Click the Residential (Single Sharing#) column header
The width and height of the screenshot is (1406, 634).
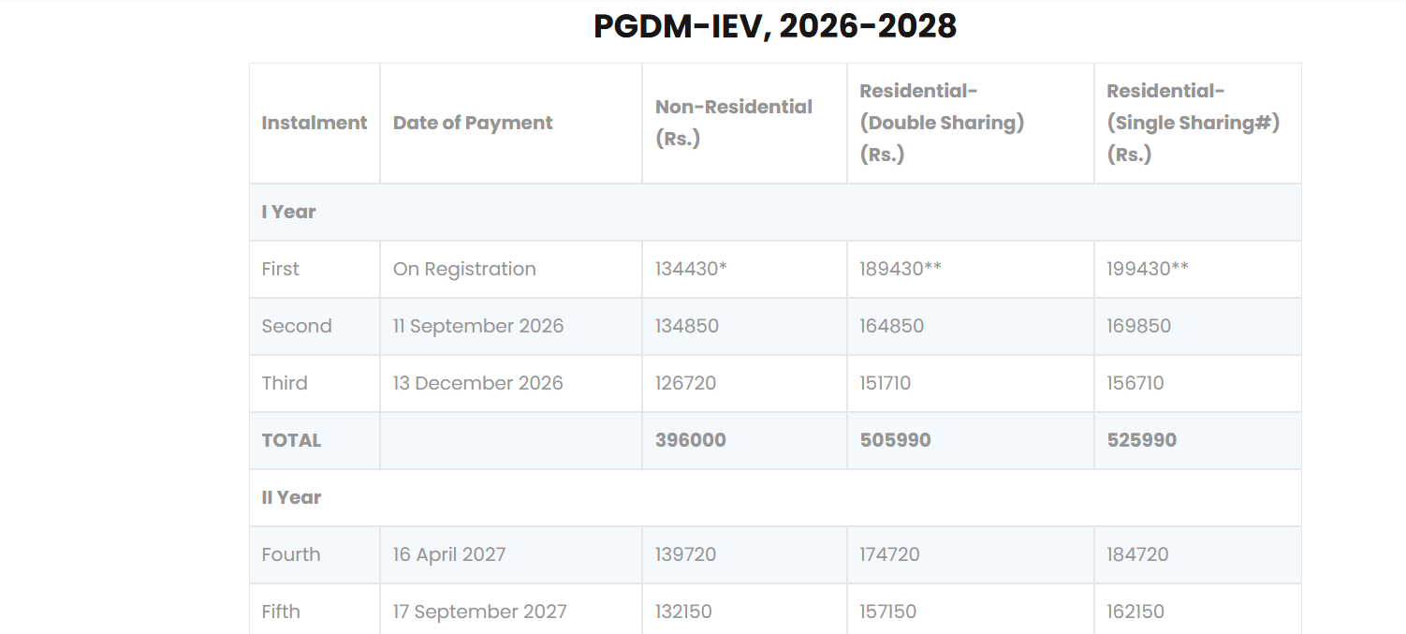pos(1193,123)
